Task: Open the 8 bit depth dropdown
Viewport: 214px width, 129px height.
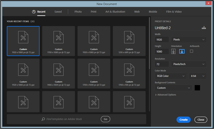Action: tap(198, 76)
